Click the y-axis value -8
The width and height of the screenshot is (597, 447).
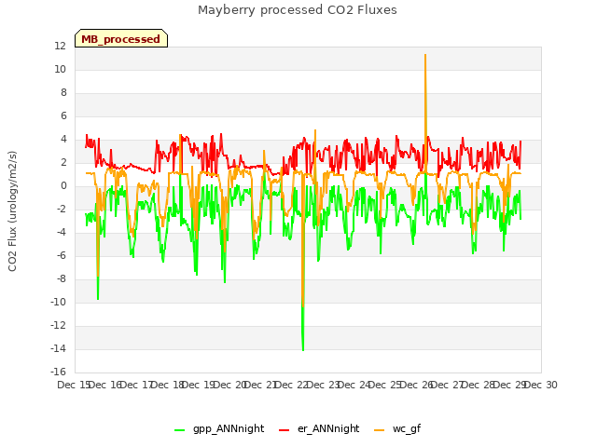pyautogui.click(x=61, y=278)
